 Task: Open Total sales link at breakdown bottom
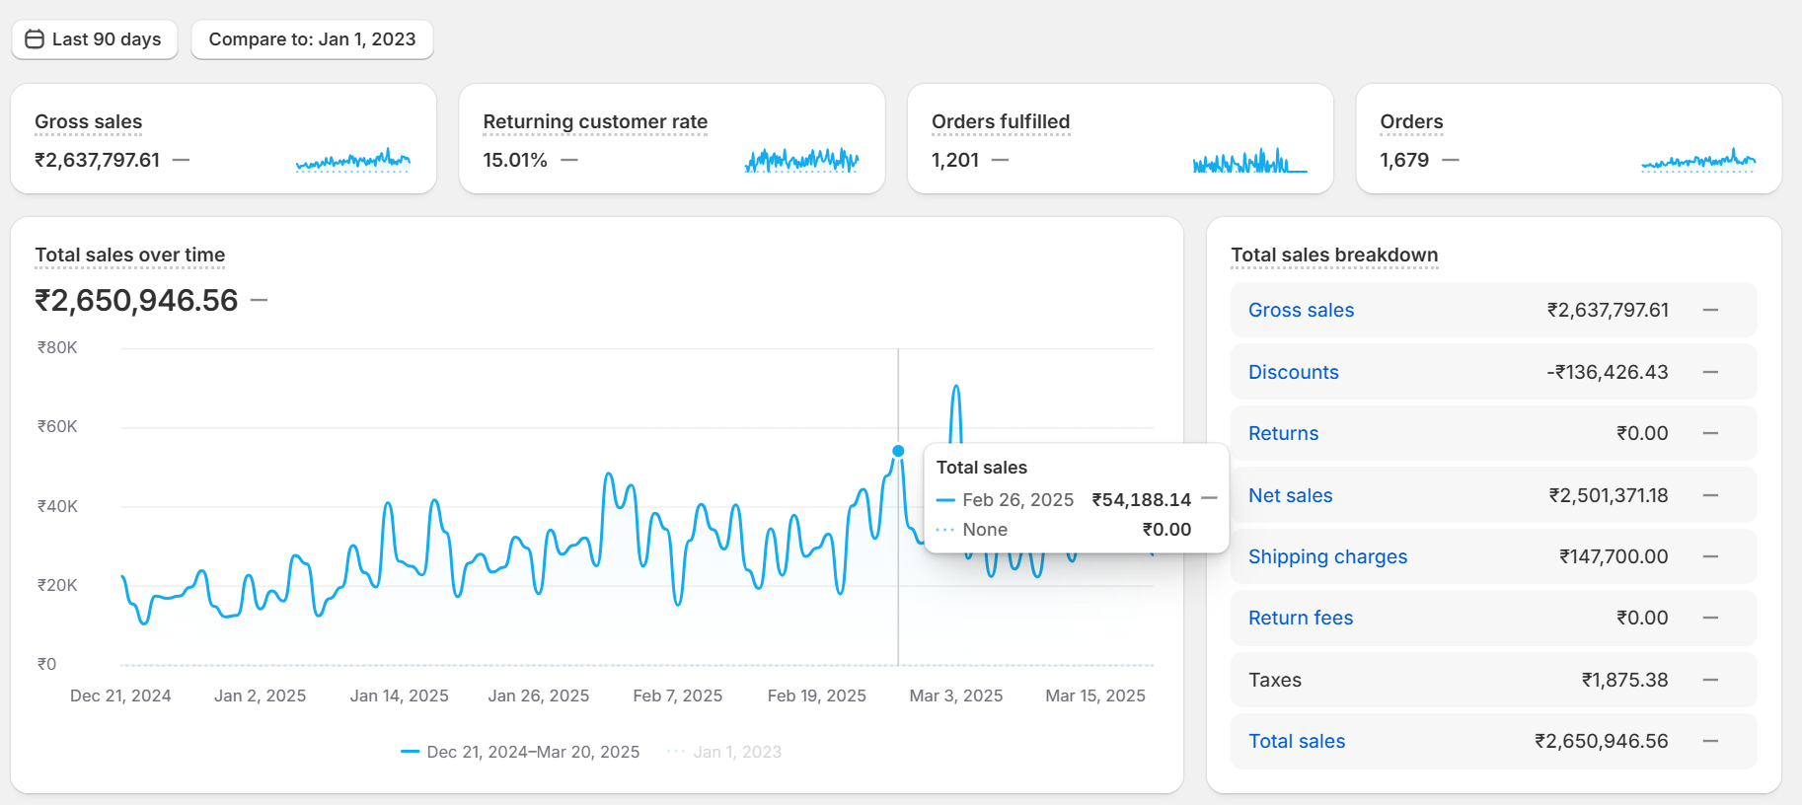tap(1297, 741)
